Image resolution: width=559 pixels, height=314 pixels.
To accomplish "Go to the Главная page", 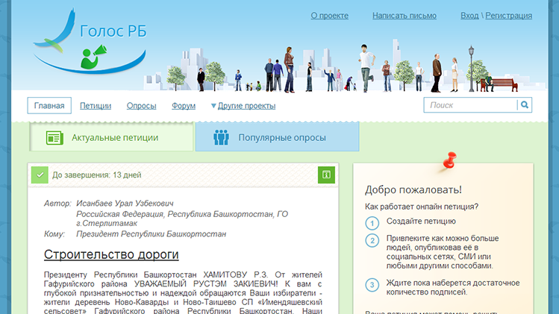I will [49, 105].
